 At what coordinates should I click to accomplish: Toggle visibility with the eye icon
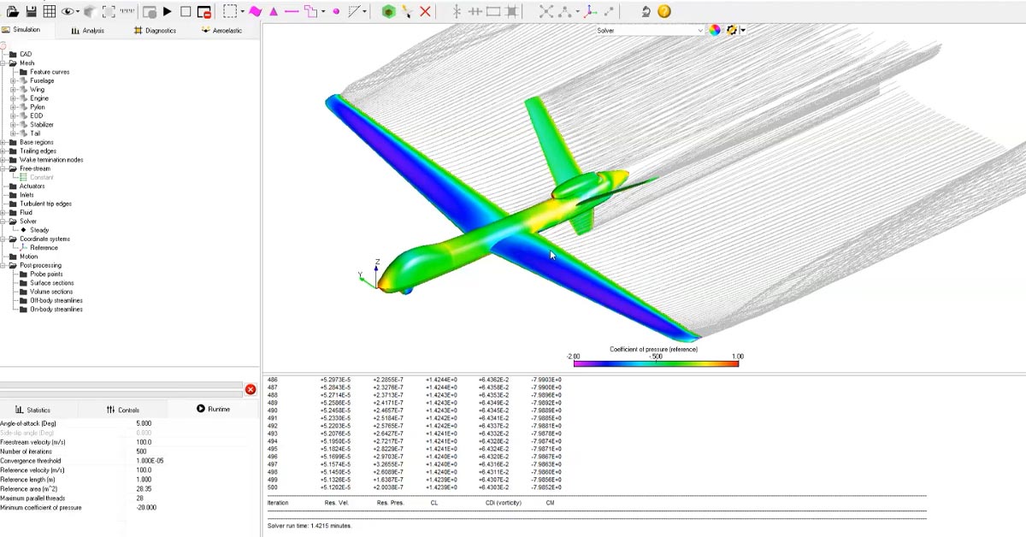point(68,11)
